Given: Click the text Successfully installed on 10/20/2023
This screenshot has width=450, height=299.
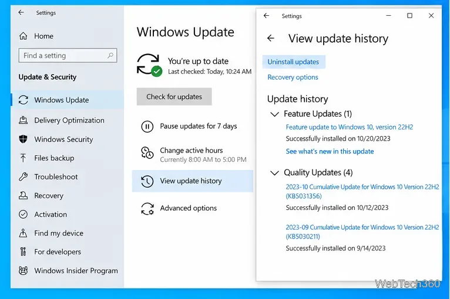Looking at the screenshot, I should [338, 138].
